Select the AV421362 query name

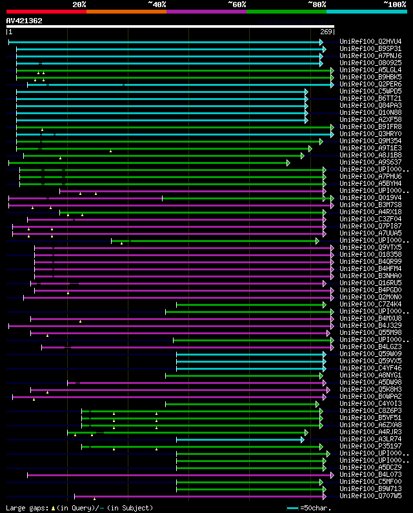25,21
